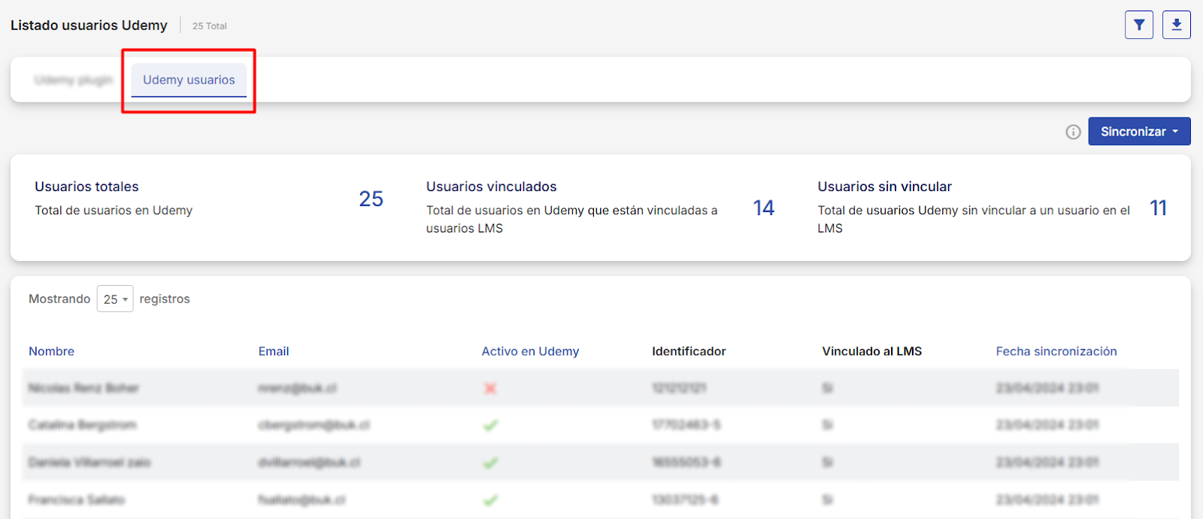The width and height of the screenshot is (1203, 519).
Task: Click the Usuarios vinculados count 14
Action: click(x=763, y=208)
